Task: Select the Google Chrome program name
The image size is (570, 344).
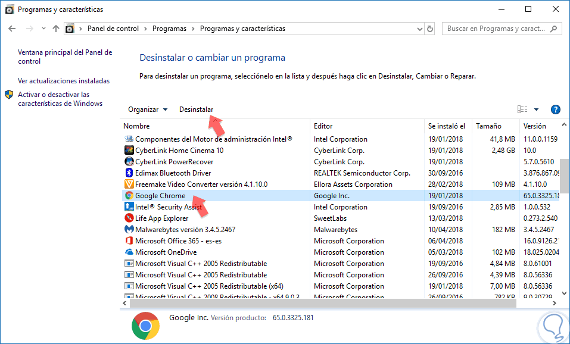Action: pos(160,195)
